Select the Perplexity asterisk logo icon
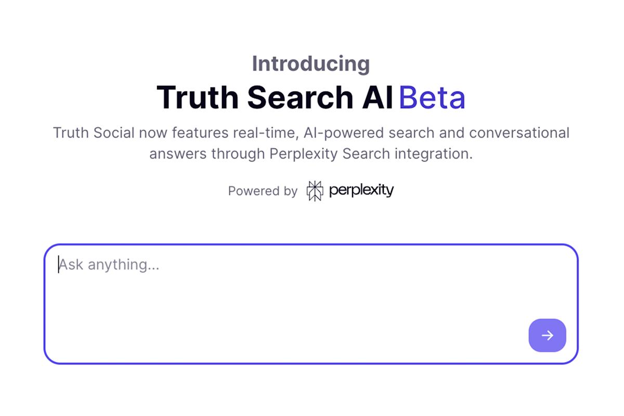The height and width of the screenshot is (416, 624). point(315,190)
